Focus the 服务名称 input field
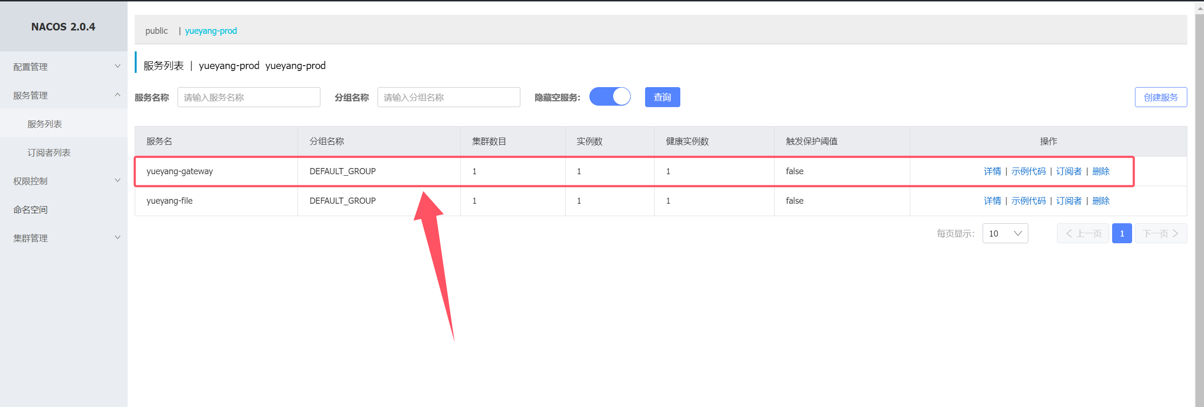Screen dimensions: 1204x407 click(x=249, y=97)
